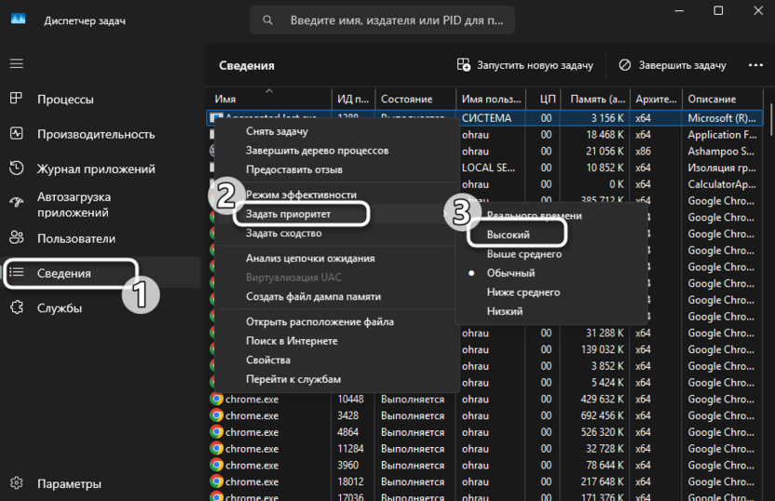This screenshot has height=501, width=775.
Task: Choose Снять задачу in context menu
Action: (x=277, y=131)
